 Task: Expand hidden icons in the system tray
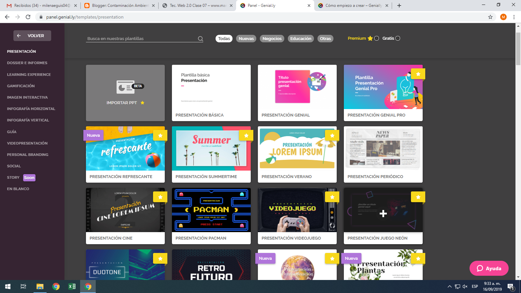449,287
